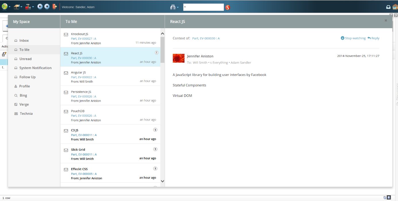Open context link Part, EV-000030 : A

tap(206, 38)
